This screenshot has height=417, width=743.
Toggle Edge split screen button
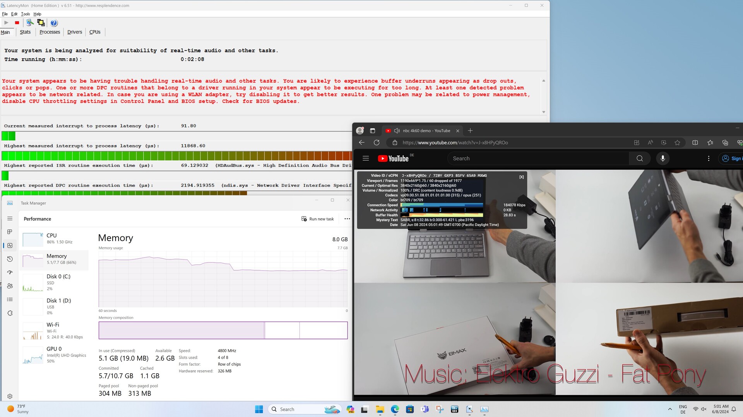coord(695,142)
